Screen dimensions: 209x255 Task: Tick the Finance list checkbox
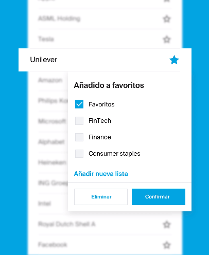click(x=79, y=137)
